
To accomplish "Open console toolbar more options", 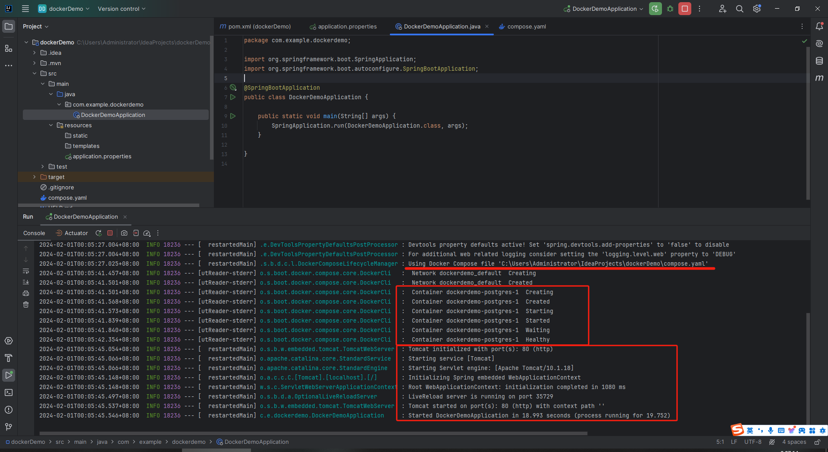I will click(158, 233).
